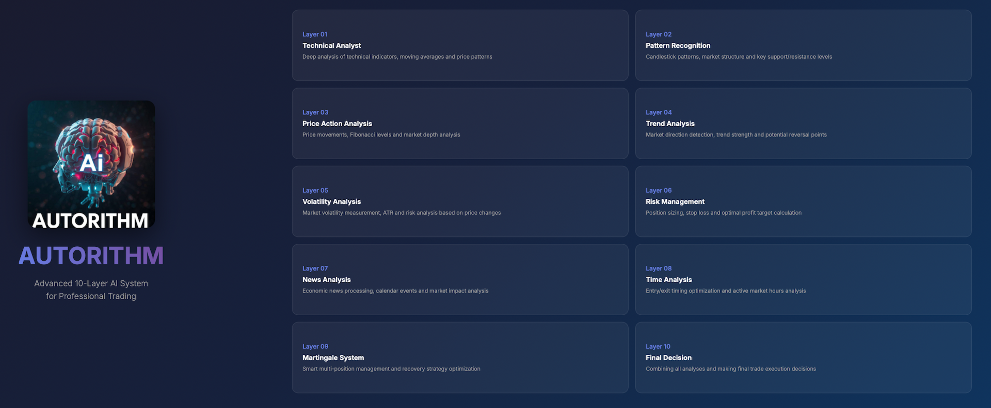Image resolution: width=991 pixels, height=408 pixels.
Task: Click 'Price movements, Fibonacci levels' description
Action: coord(381,135)
